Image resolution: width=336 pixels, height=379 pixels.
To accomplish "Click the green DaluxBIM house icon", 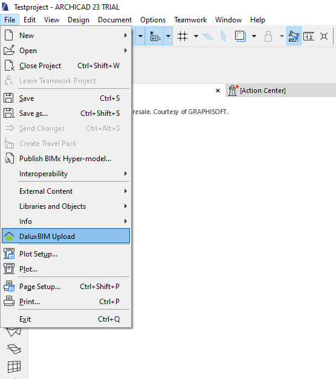I will pos(9,236).
